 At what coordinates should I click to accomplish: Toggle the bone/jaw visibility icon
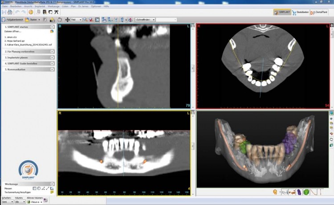tap(285, 192)
